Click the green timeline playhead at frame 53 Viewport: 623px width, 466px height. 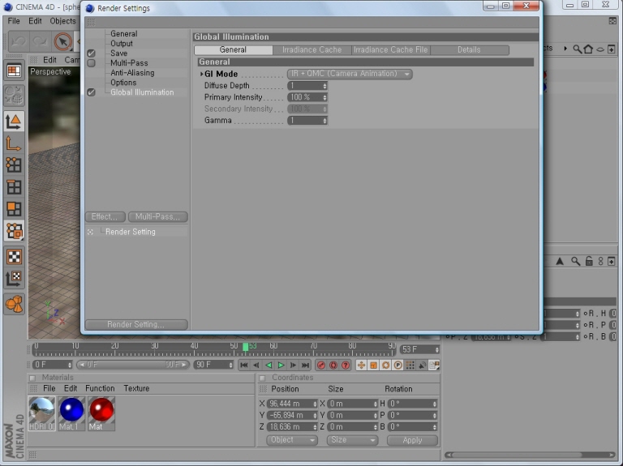(x=246, y=347)
